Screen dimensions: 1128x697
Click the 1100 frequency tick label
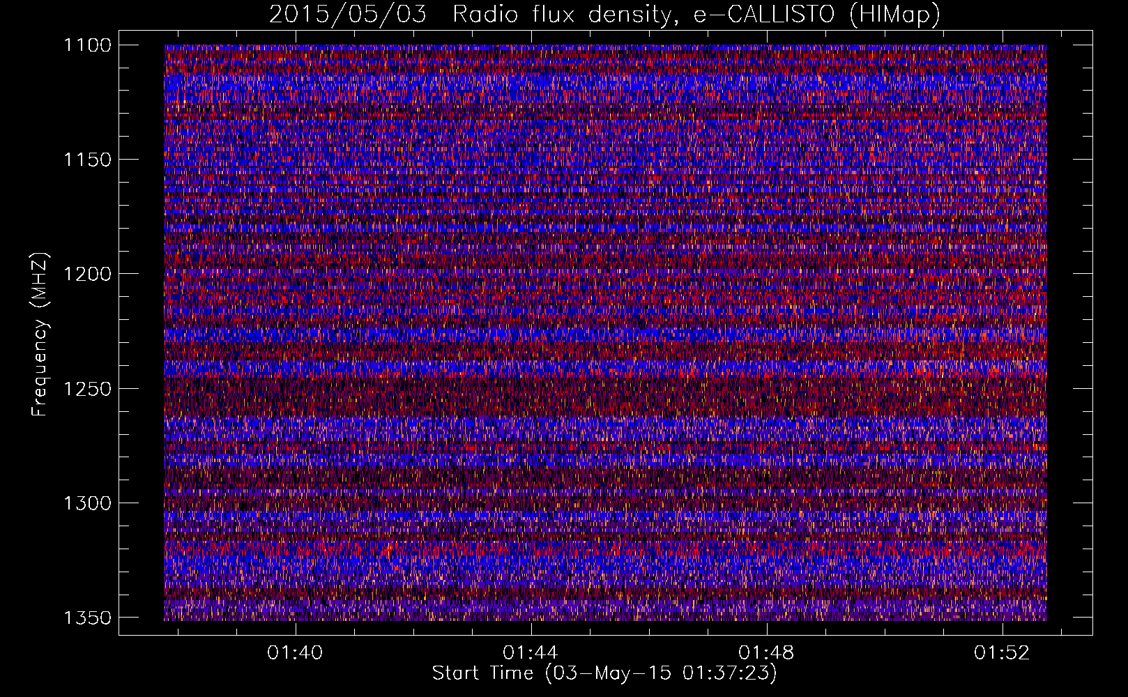pyautogui.click(x=87, y=45)
